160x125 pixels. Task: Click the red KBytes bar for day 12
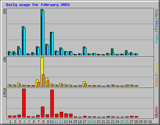coord(61,115)
